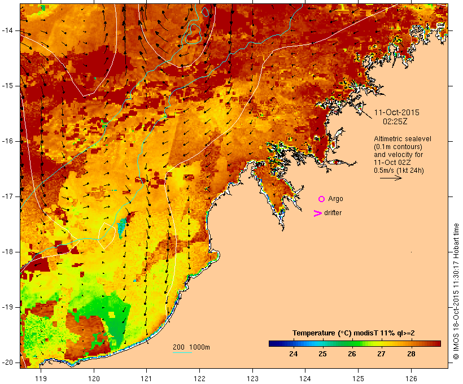The image size is (463, 384).
Task: Click colorbar tick label 26
Action: pos(352,354)
